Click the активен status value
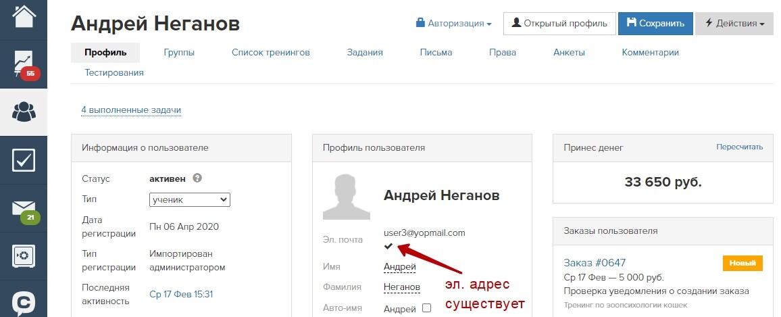The height and width of the screenshot is (317, 781). [168, 178]
